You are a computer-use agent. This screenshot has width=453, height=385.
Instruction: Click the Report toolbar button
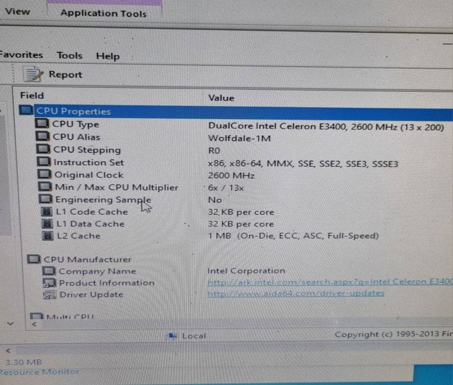click(x=53, y=74)
